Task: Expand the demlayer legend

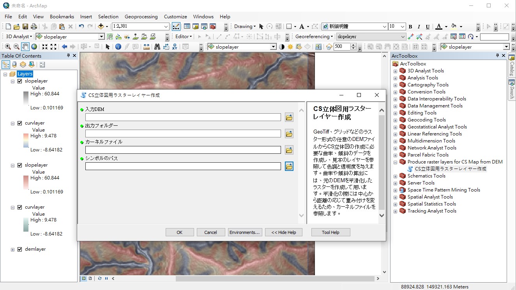Action: (x=13, y=249)
